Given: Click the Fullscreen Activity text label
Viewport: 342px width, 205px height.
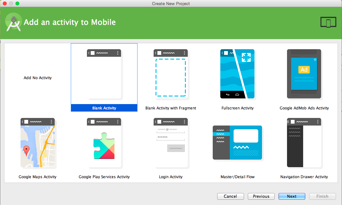Looking at the screenshot, I should click(237, 108).
